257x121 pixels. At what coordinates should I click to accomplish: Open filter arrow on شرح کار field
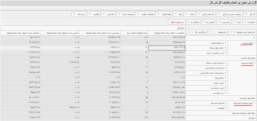(x=75, y=14)
